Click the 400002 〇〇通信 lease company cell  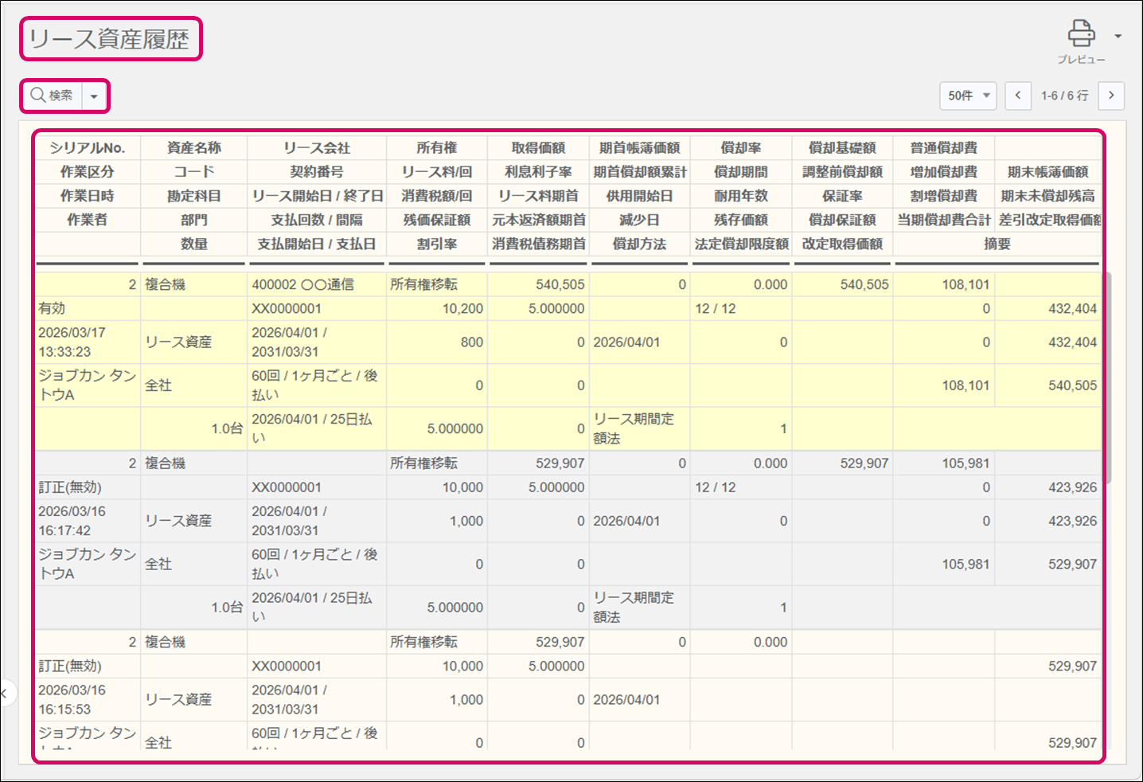tap(303, 285)
